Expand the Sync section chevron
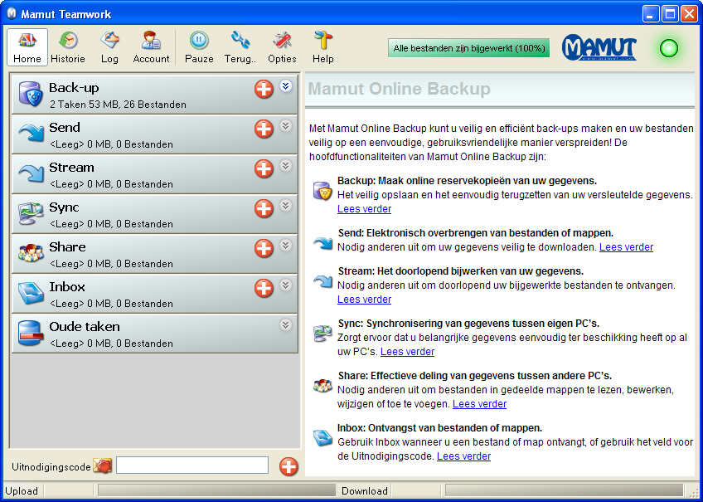The height and width of the screenshot is (502, 703). 285,205
